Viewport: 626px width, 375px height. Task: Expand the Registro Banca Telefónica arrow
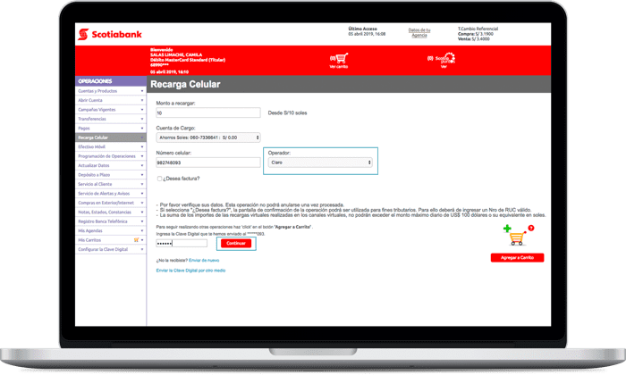click(142, 221)
